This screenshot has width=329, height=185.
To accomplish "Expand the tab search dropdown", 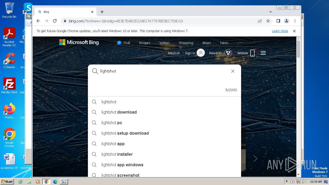I will coord(271,12).
